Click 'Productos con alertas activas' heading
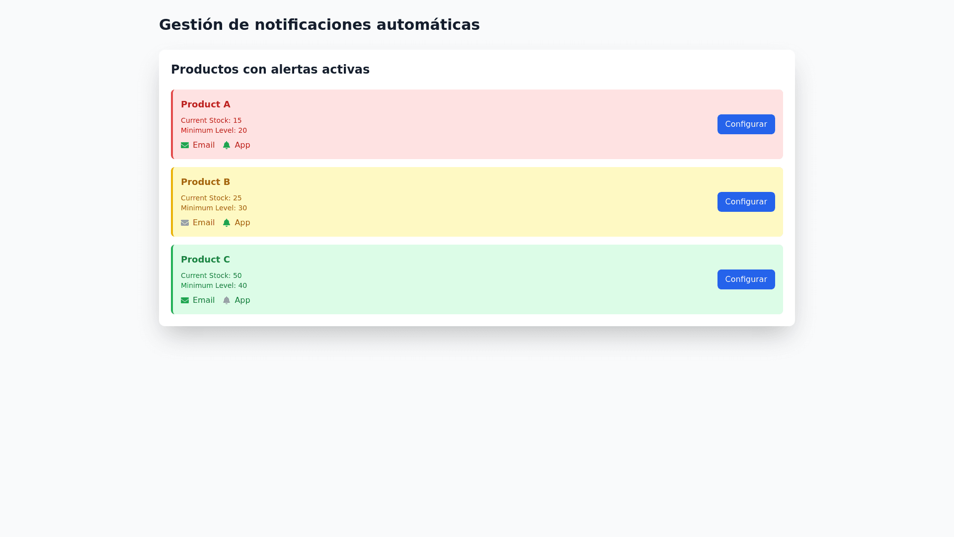Image resolution: width=954 pixels, height=537 pixels. tap(270, 70)
